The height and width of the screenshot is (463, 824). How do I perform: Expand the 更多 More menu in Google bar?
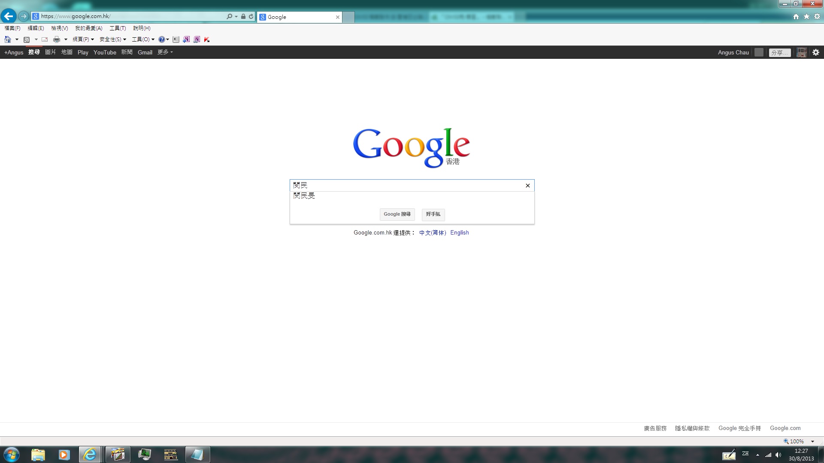click(165, 52)
